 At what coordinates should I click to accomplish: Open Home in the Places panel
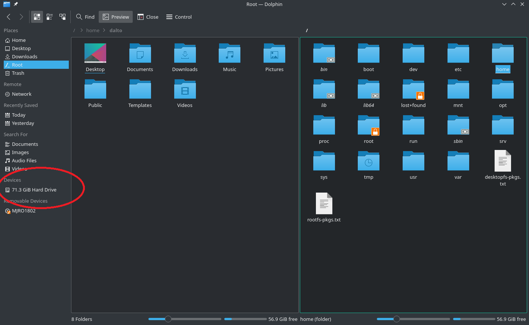[36, 40]
